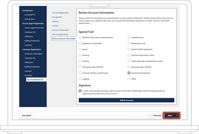Open Service Agent Registration section

click(33, 24)
